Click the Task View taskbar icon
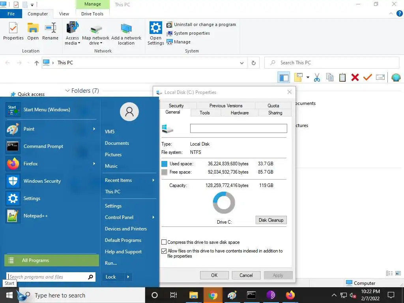Image resolution: width=404 pixels, height=303 pixels. (x=174, y=295)
